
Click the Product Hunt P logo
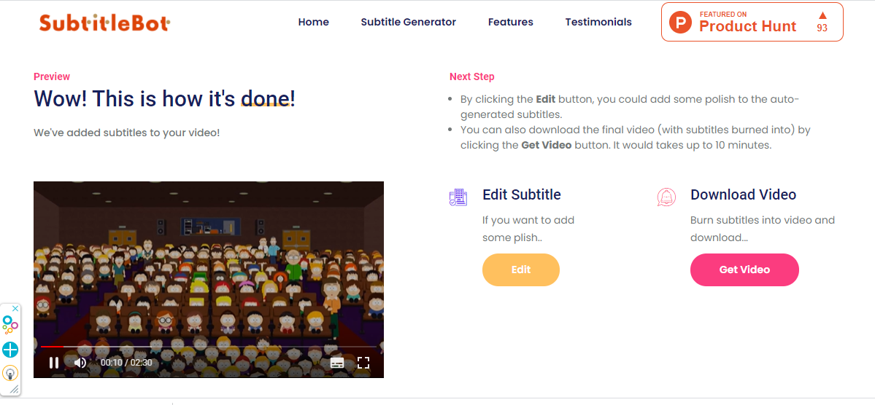pyautogui.click(x=680, y=23)
